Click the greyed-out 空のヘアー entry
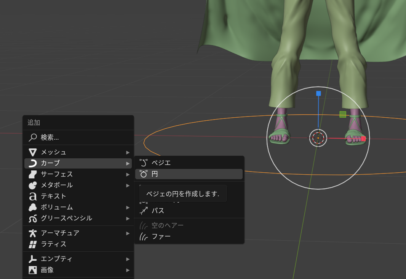 pos(189,225)
